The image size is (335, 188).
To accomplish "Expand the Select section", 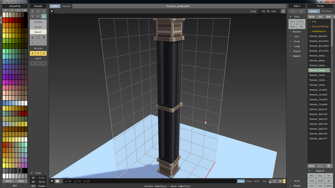I will pos(291,31).
